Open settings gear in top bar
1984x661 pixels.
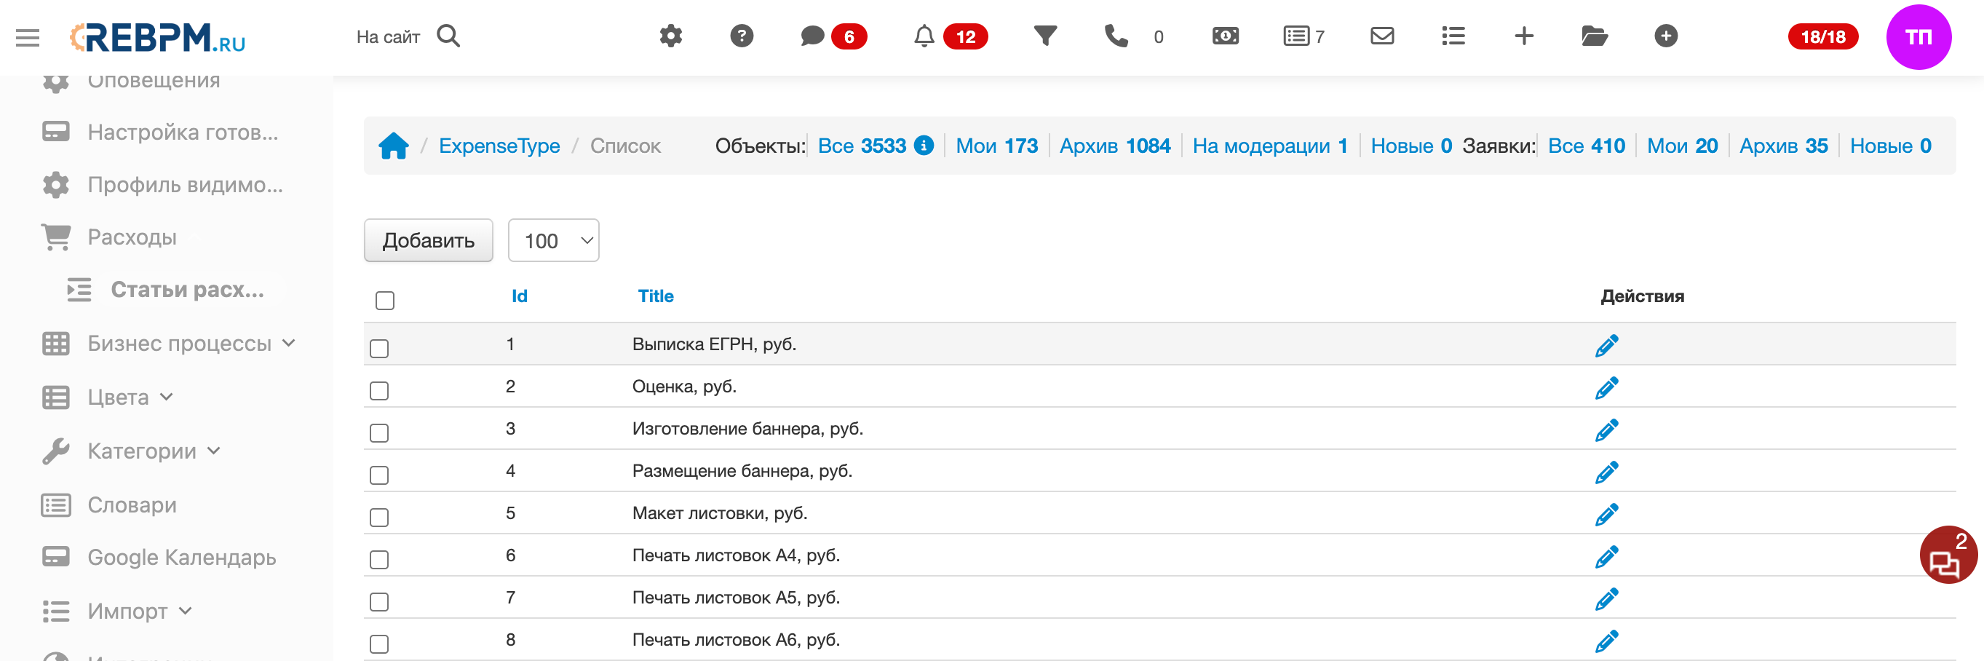pos(671,36)
